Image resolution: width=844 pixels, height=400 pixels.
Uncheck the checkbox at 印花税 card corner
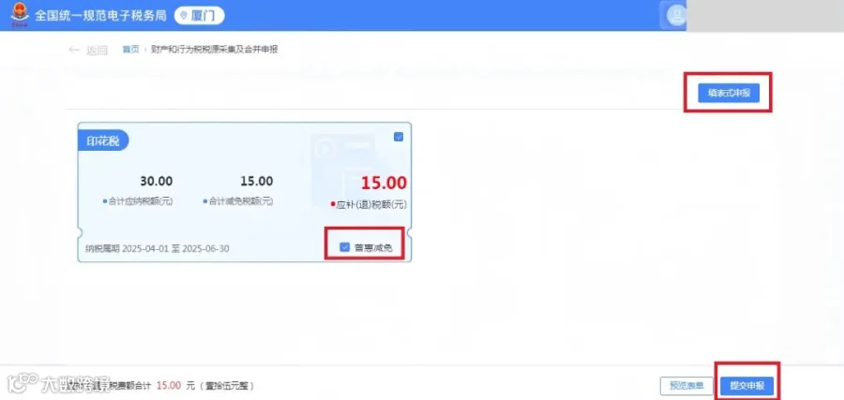coord(399,137)
